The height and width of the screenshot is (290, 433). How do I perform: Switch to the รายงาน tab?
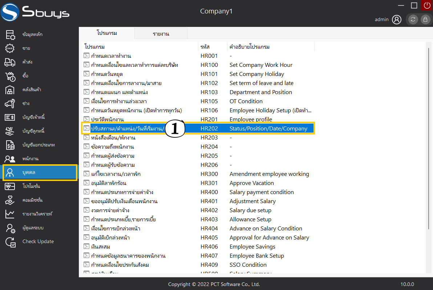pos(161,34)
